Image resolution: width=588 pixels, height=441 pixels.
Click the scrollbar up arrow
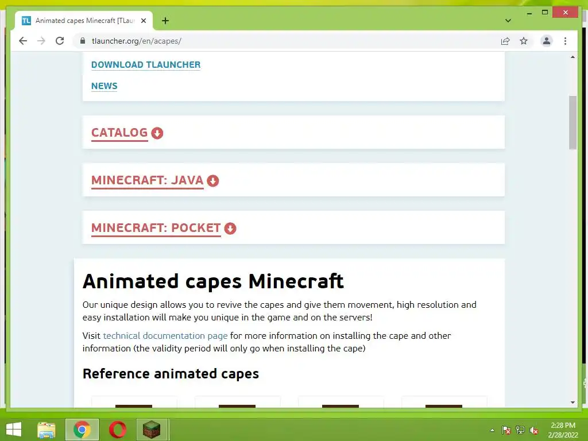coord(572,57)
